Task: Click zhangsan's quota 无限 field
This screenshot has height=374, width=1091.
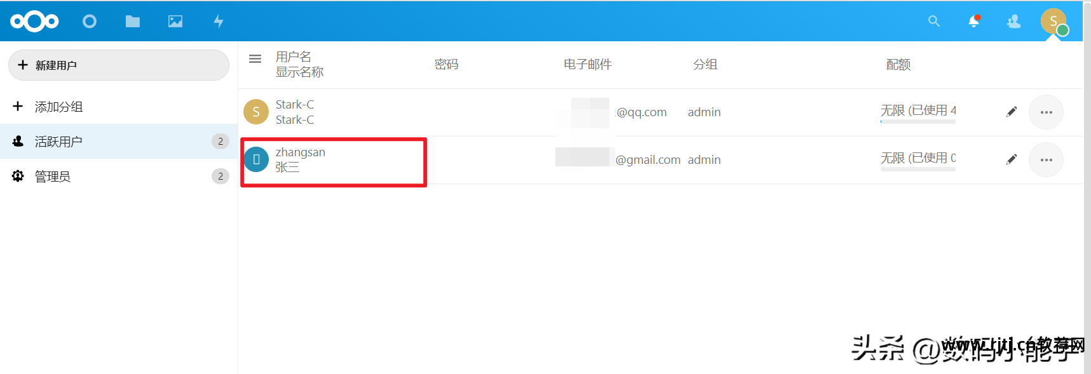Action: tap(918, 159)
